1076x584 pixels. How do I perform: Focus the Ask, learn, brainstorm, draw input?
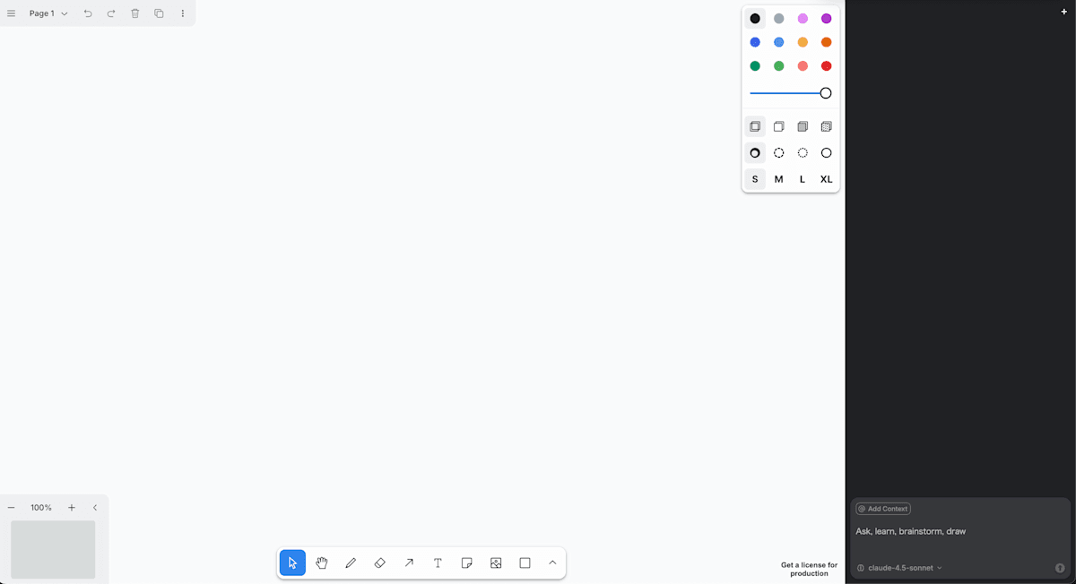pos(959,531)
